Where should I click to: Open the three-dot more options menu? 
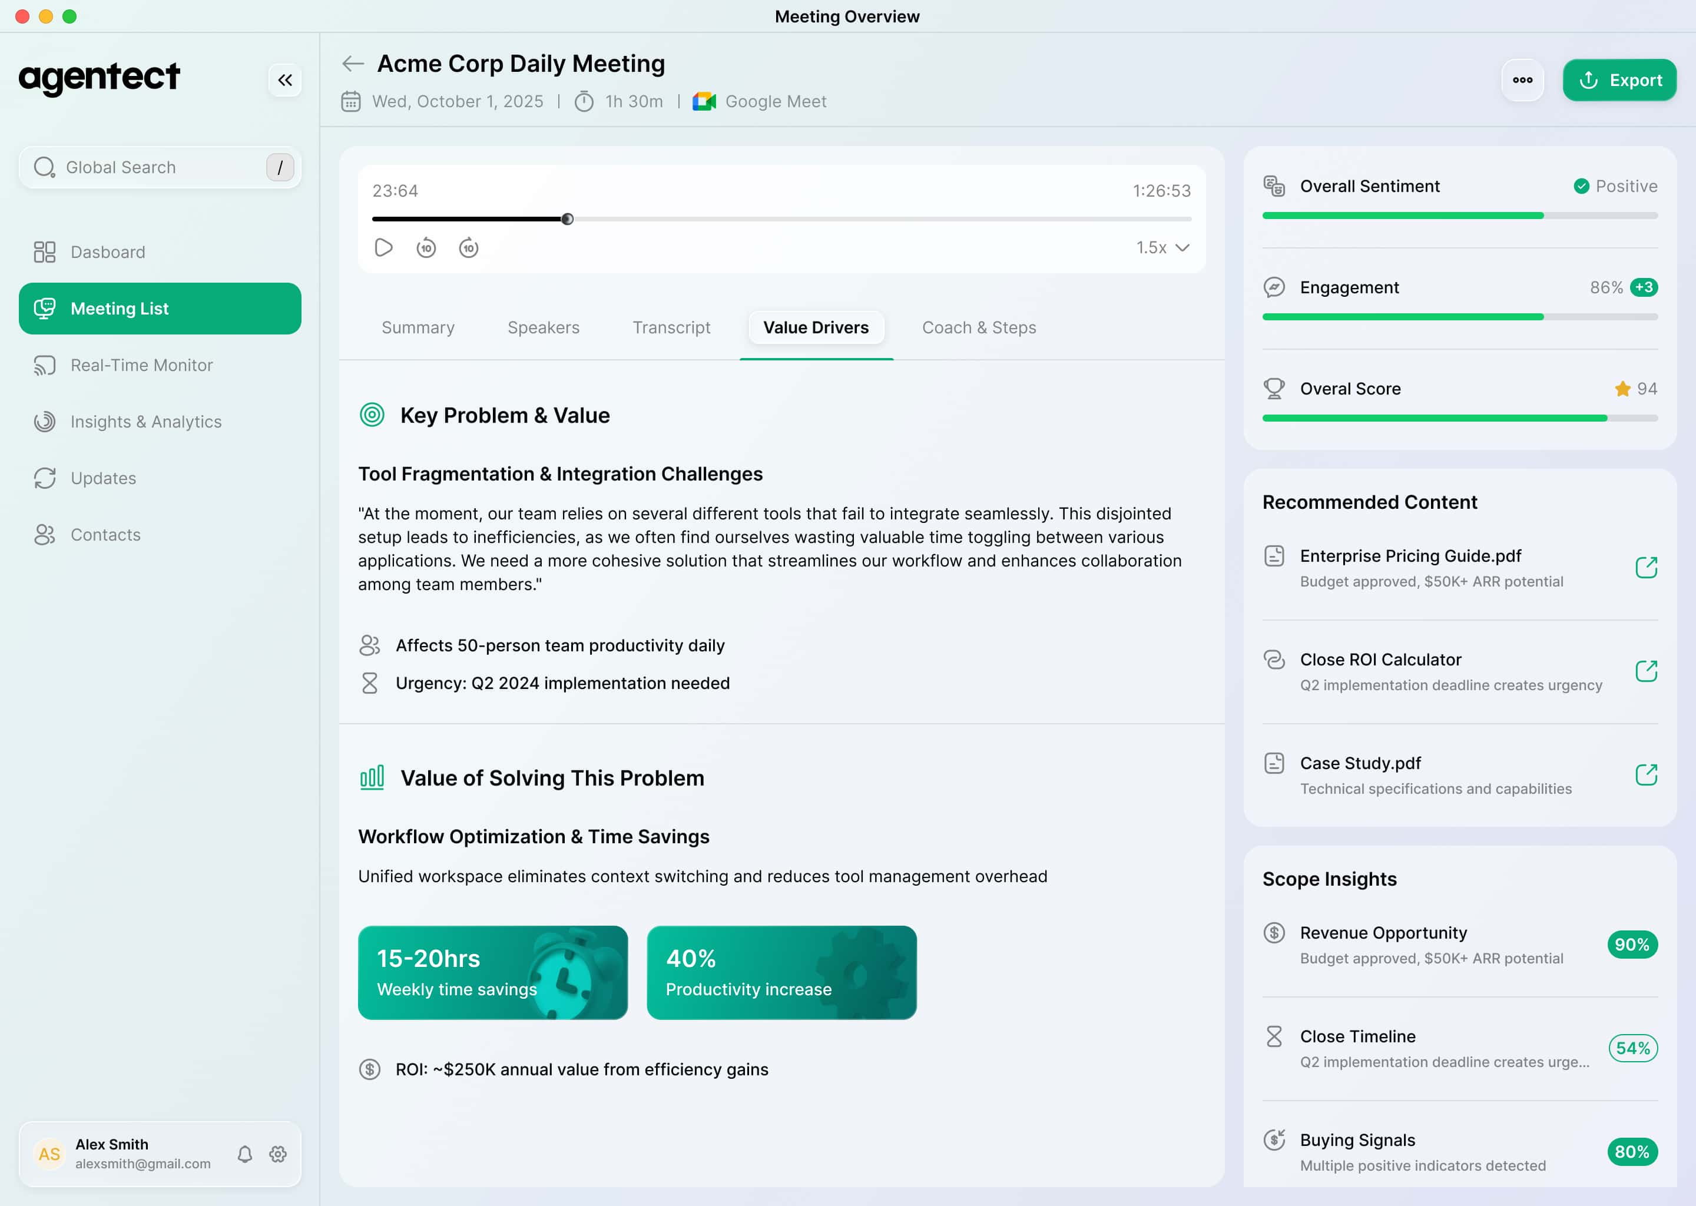coord(1522,80)
